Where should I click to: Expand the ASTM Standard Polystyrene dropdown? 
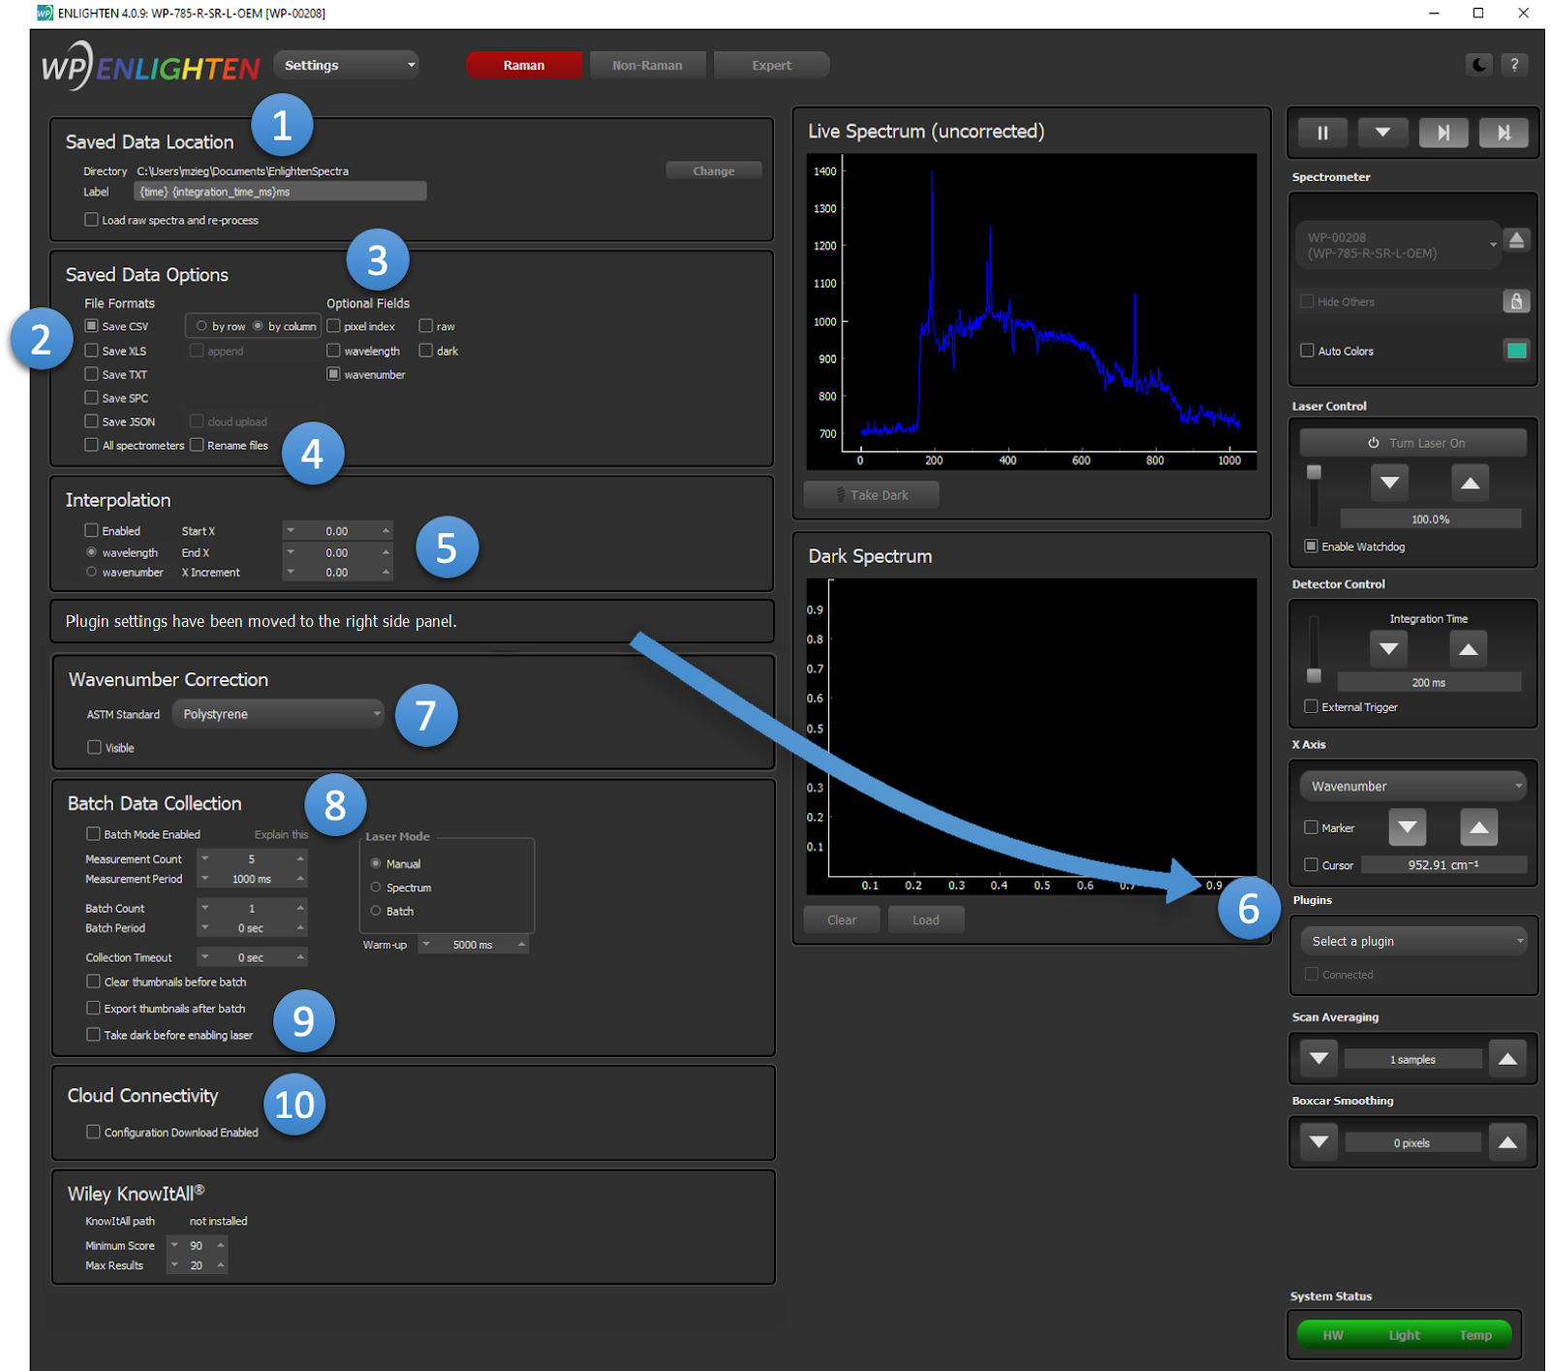(278, 714)
